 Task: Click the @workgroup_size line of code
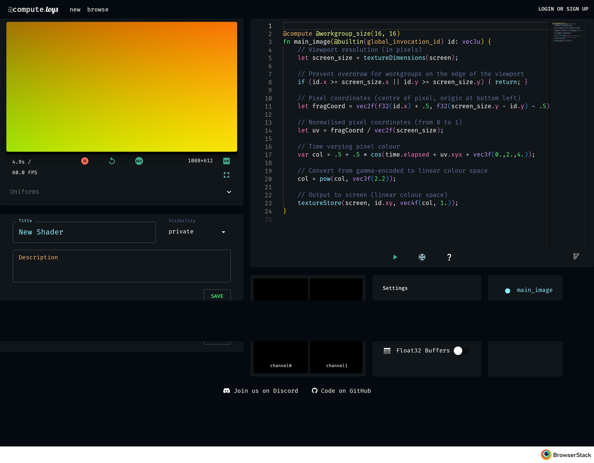point(342,34)
